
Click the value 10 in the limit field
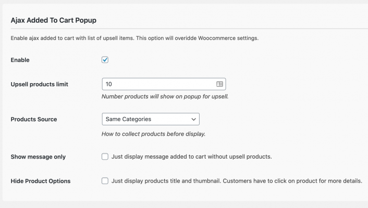coord(108,84)
